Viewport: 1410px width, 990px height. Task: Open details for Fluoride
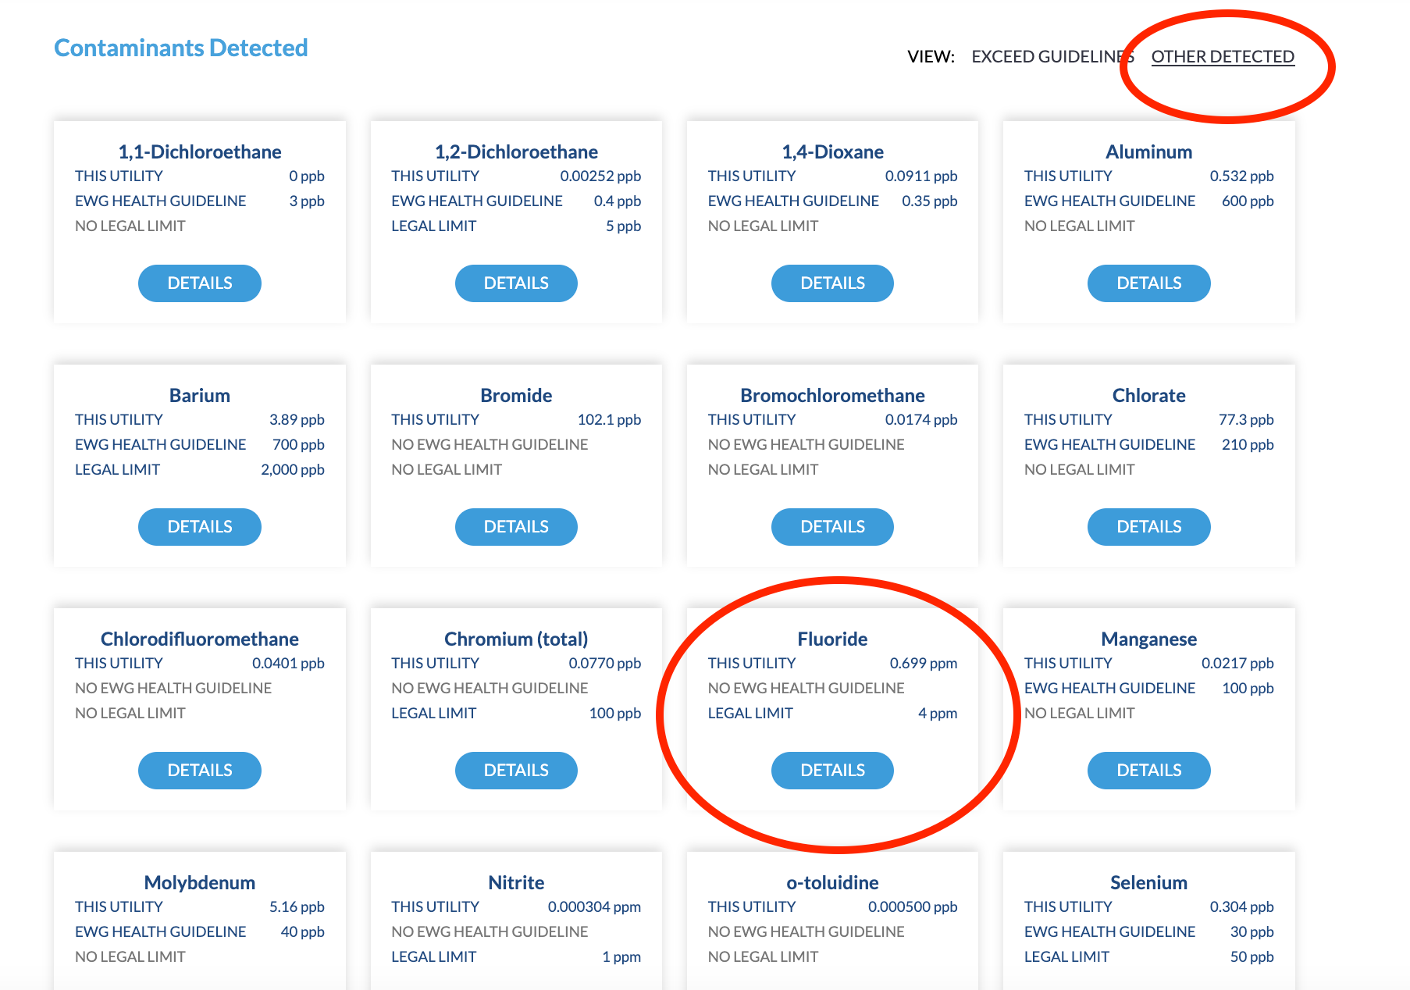(x=832, y=771)
